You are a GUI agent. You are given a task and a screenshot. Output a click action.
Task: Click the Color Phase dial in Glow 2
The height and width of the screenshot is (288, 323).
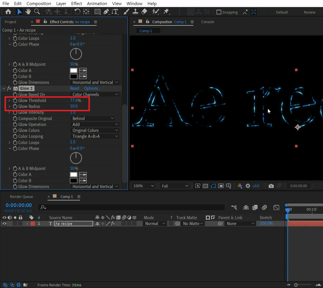[x=76, y=158]
